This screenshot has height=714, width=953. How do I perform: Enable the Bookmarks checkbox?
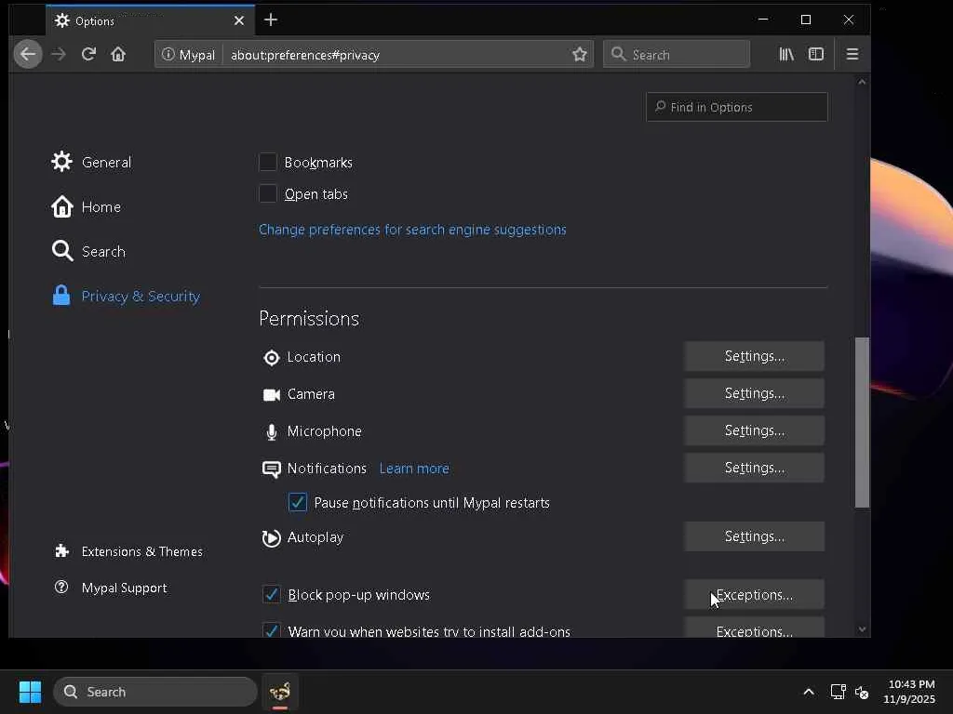[x=267, y=162]
